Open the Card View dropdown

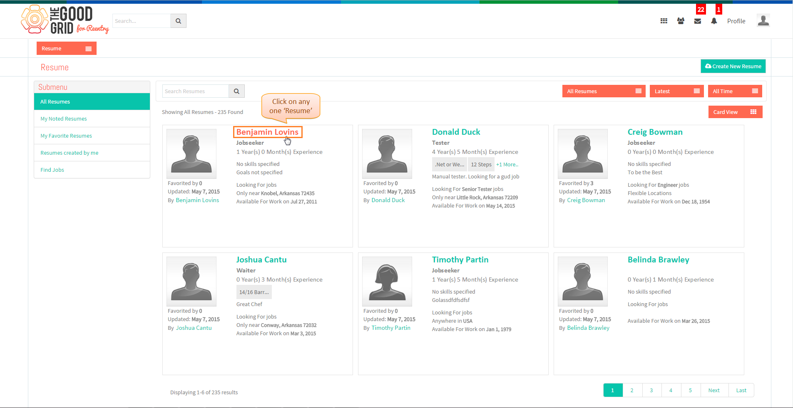(x=736, y=112)
